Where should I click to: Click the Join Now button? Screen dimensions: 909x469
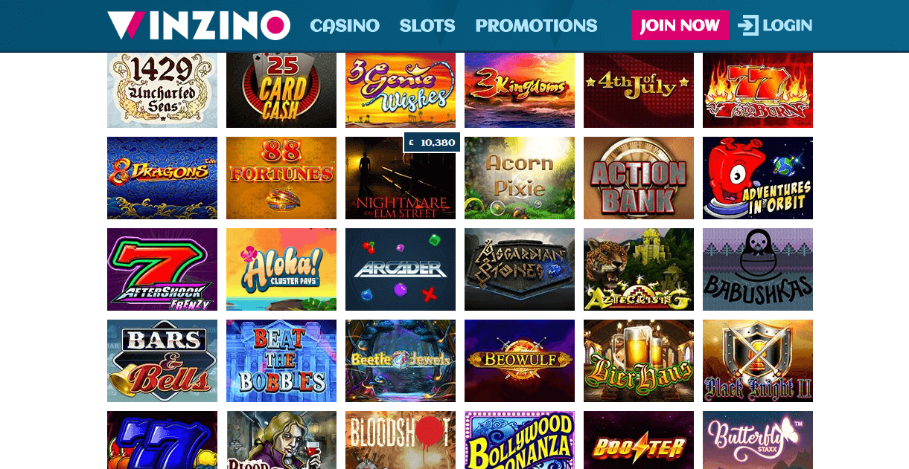pos(680,25)
